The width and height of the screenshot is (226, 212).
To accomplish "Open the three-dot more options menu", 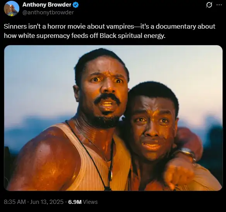I will click(x=219, y=5).
